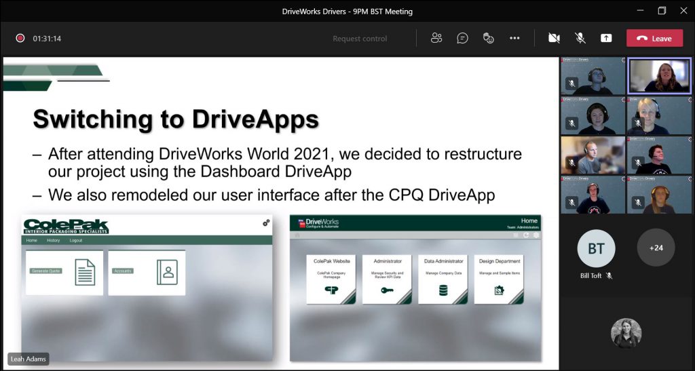Toggle the camera on
Image resolution: width=695 pixels, height=371 pixels.
554,39
